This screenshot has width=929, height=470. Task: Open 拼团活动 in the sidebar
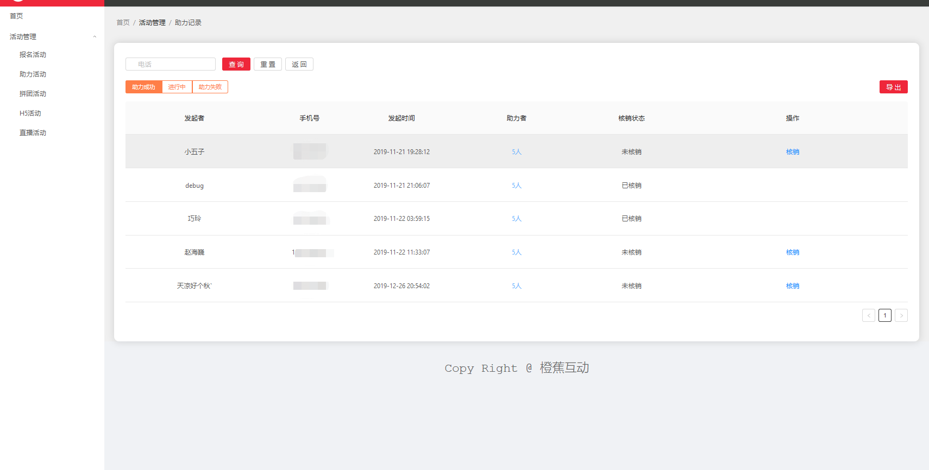pyautogui.click(x=33, y=94)
